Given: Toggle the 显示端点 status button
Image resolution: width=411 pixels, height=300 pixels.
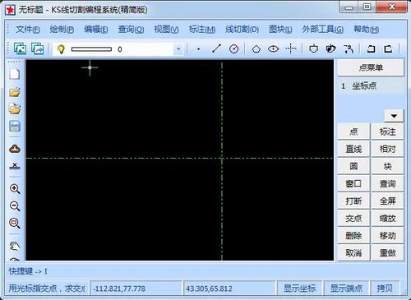Looking at the screenshot, I should pos(346,288).
